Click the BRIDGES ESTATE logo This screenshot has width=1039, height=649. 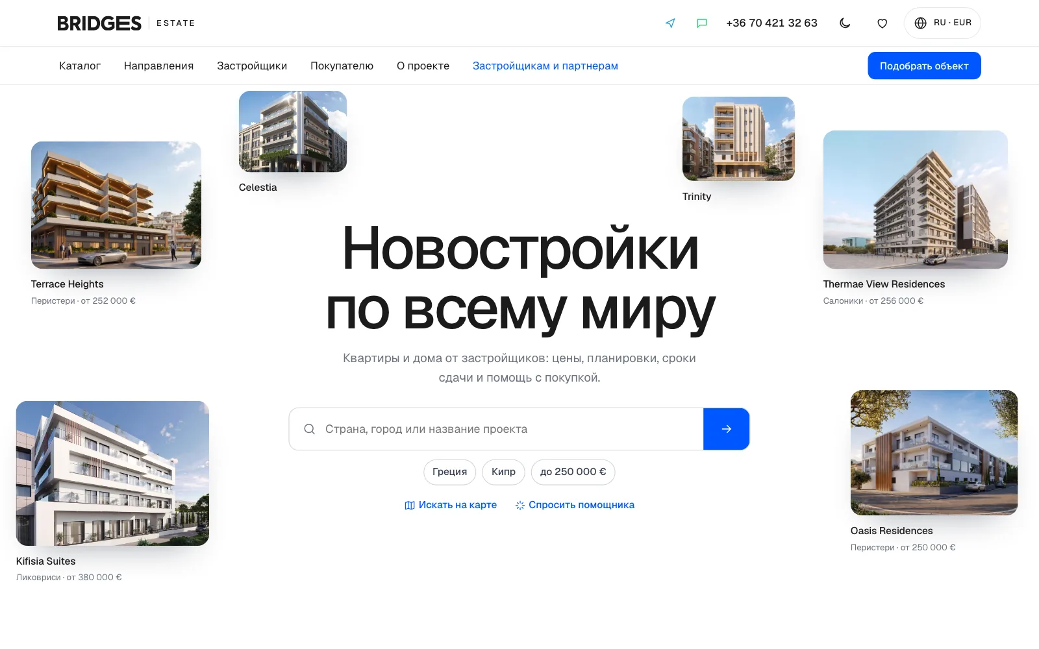[x=126, y=23]
